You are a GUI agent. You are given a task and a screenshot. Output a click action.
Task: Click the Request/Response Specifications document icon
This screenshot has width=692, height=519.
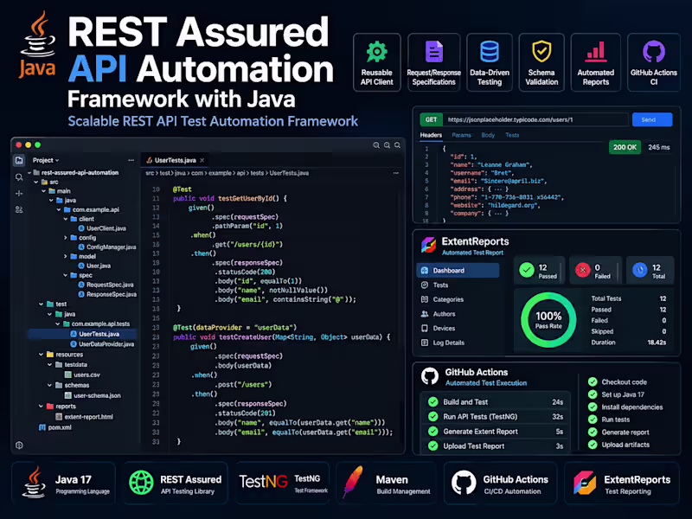434,52
